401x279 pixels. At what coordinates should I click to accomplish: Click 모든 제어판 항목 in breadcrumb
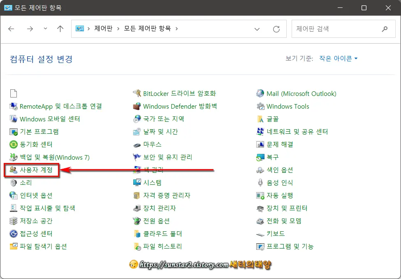pyautogui.click(x=148, y=29)
